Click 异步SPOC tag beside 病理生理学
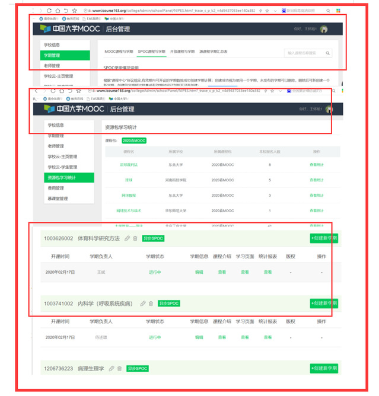 pyautogui.click(x=138, y=369)
